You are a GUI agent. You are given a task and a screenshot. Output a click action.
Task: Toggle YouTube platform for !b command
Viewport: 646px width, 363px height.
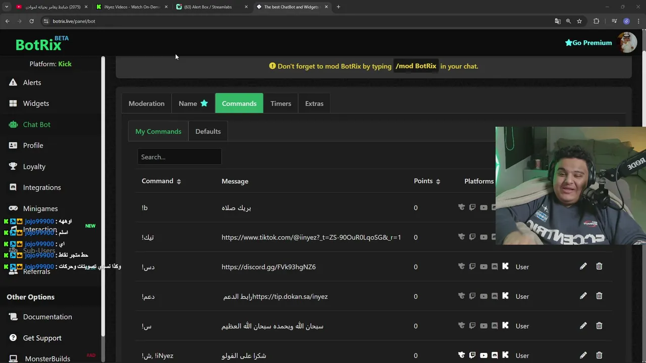coord(483,207)
